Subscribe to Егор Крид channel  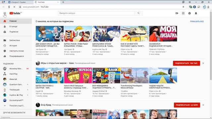click(x=187, y=105)
